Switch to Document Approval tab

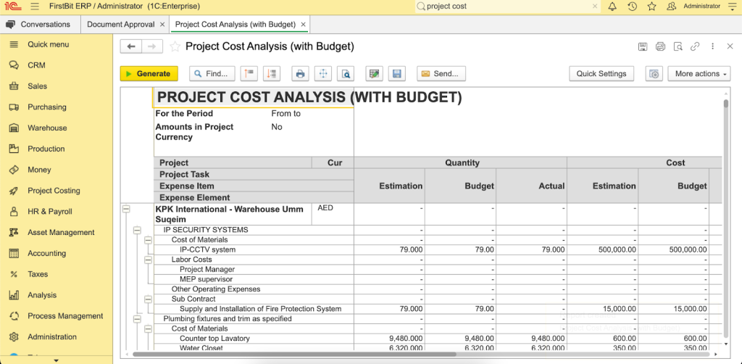pyautogui.click(x=121, y=24)
